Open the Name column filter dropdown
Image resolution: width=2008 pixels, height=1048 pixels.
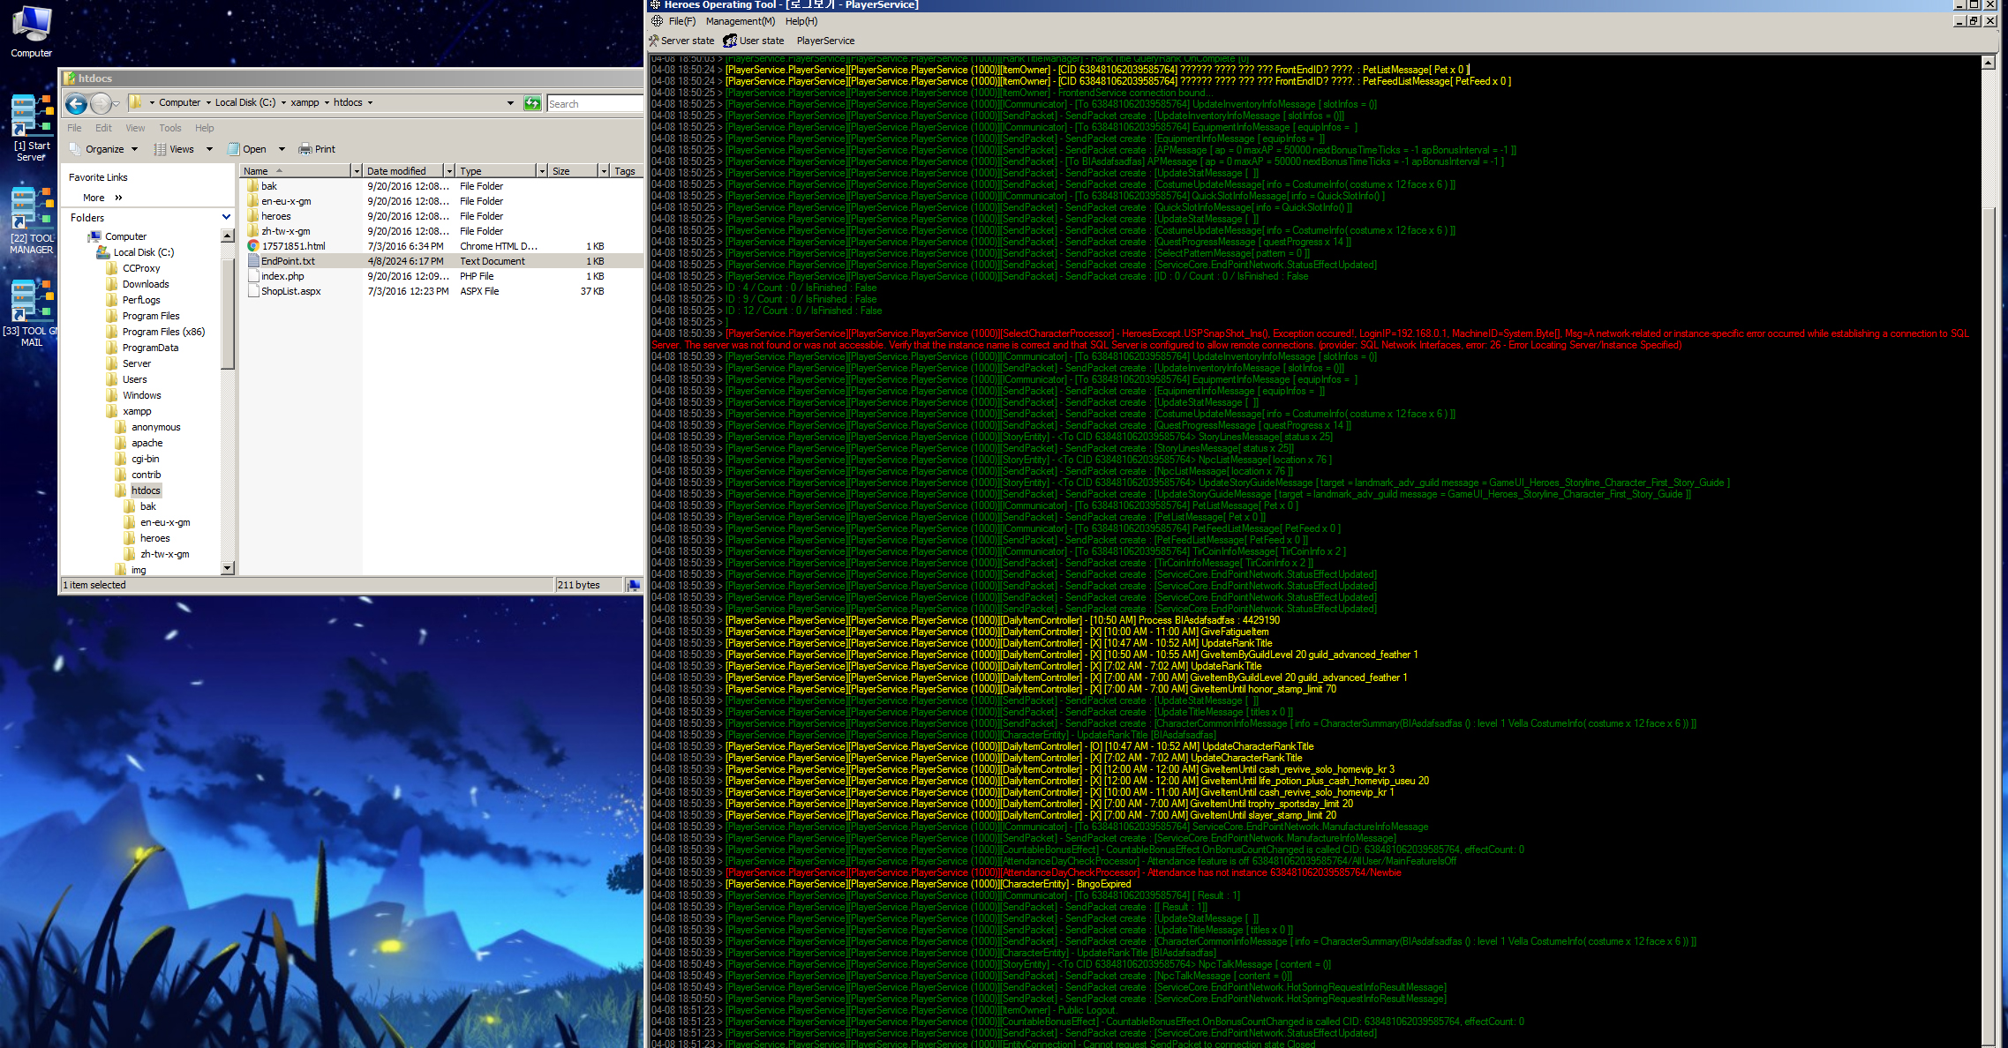(x=357, y=171)
